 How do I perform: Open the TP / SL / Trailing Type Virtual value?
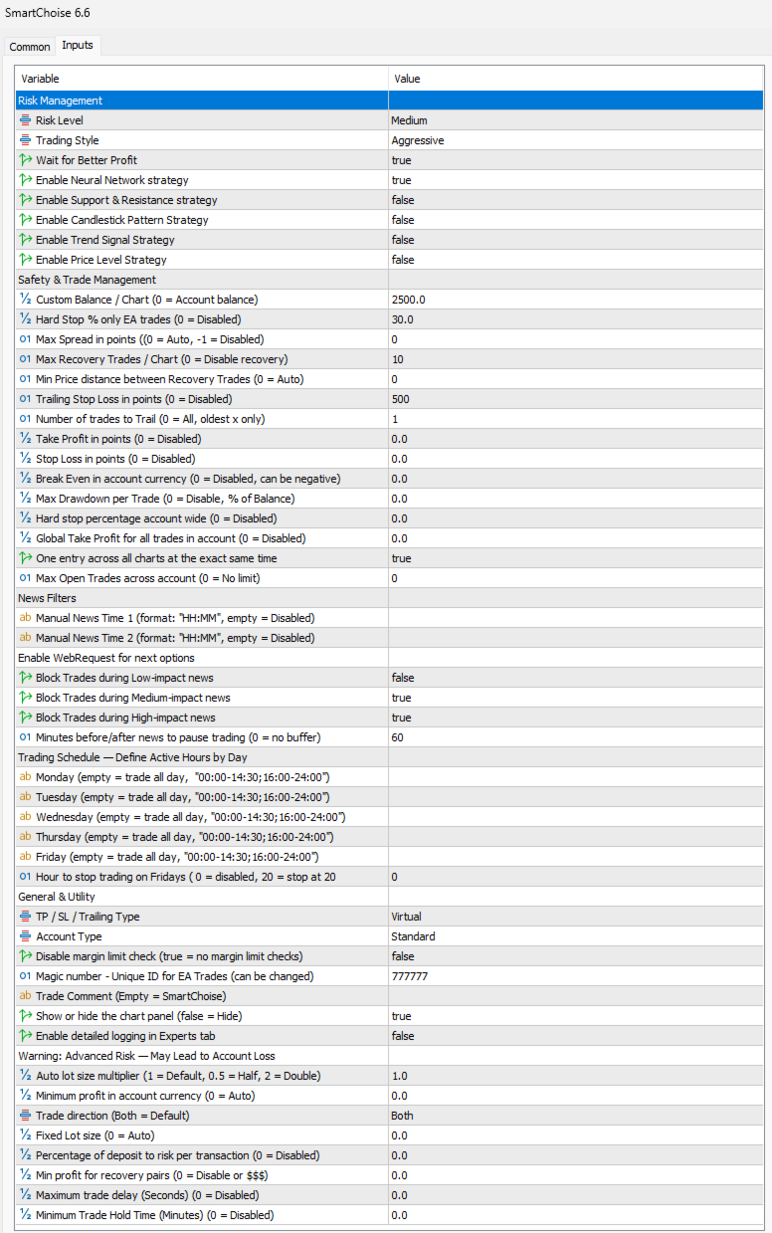576,917
